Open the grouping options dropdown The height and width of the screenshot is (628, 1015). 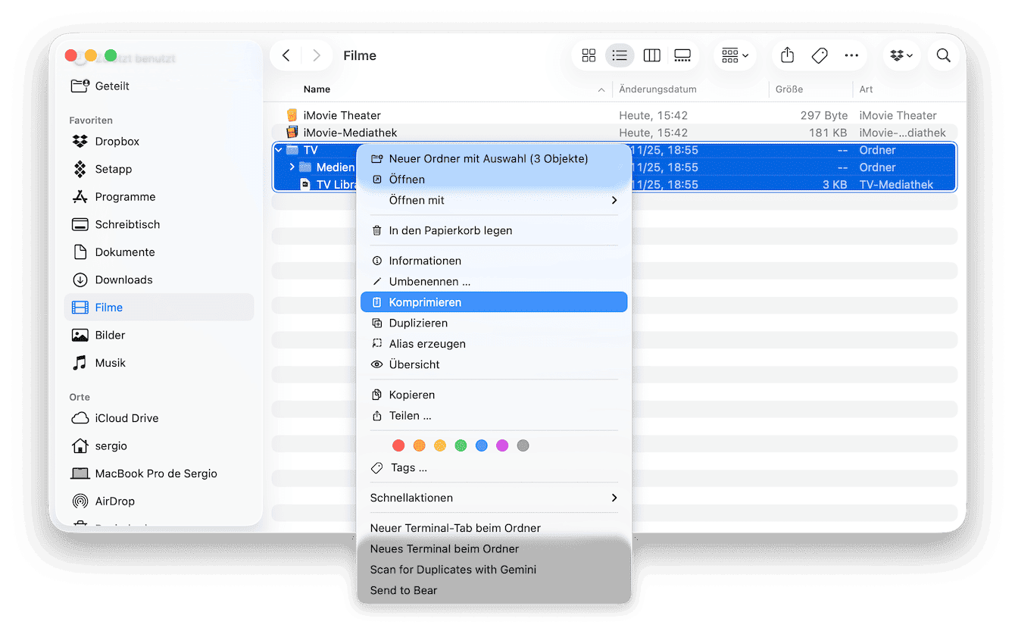734,55
